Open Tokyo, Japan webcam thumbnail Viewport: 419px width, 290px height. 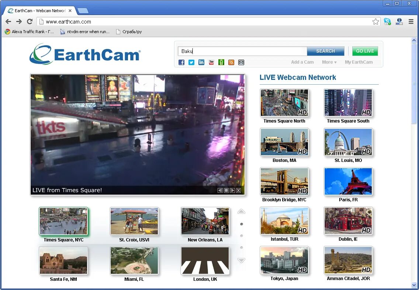point(284,260)
